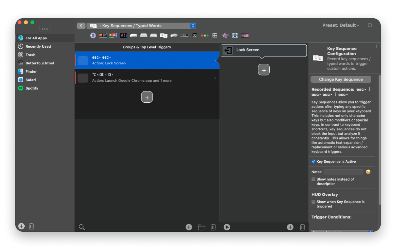The height and width of the screenshot is (252, 396).
Task: Click the search magnifier icon
Action: 82,227
